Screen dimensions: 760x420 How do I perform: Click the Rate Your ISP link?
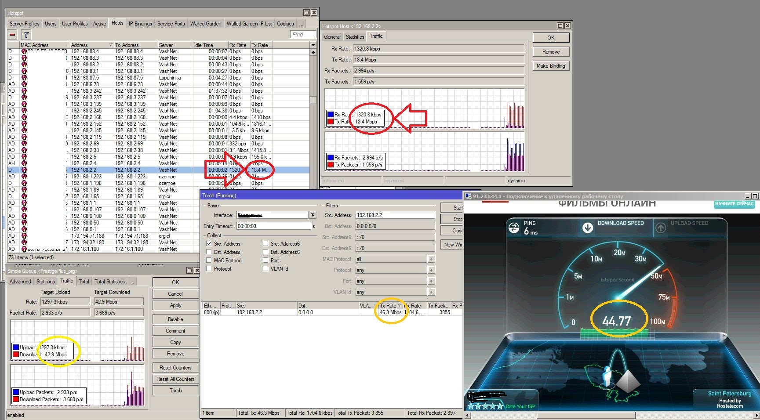tap(520, 406)
